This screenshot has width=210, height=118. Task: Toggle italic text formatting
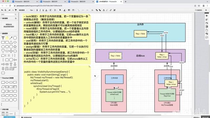(40, 10)
